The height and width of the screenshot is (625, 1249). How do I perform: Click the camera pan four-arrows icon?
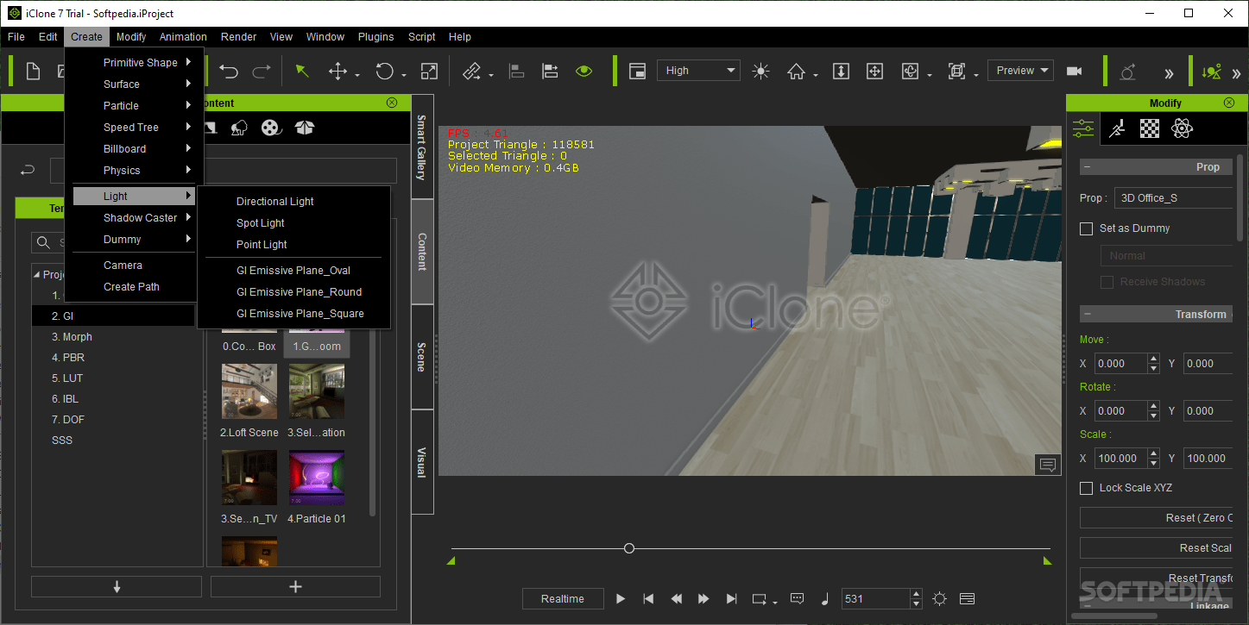pyautogui.click(x=874, y=72)
